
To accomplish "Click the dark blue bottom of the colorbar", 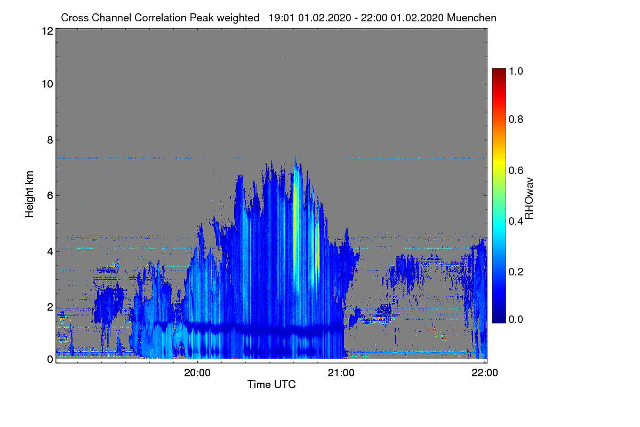I will tap(499, 318).
